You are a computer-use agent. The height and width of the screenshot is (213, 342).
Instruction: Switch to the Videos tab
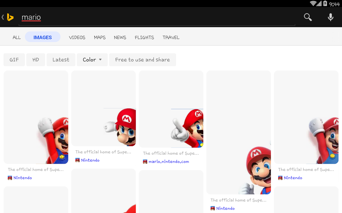77,38
